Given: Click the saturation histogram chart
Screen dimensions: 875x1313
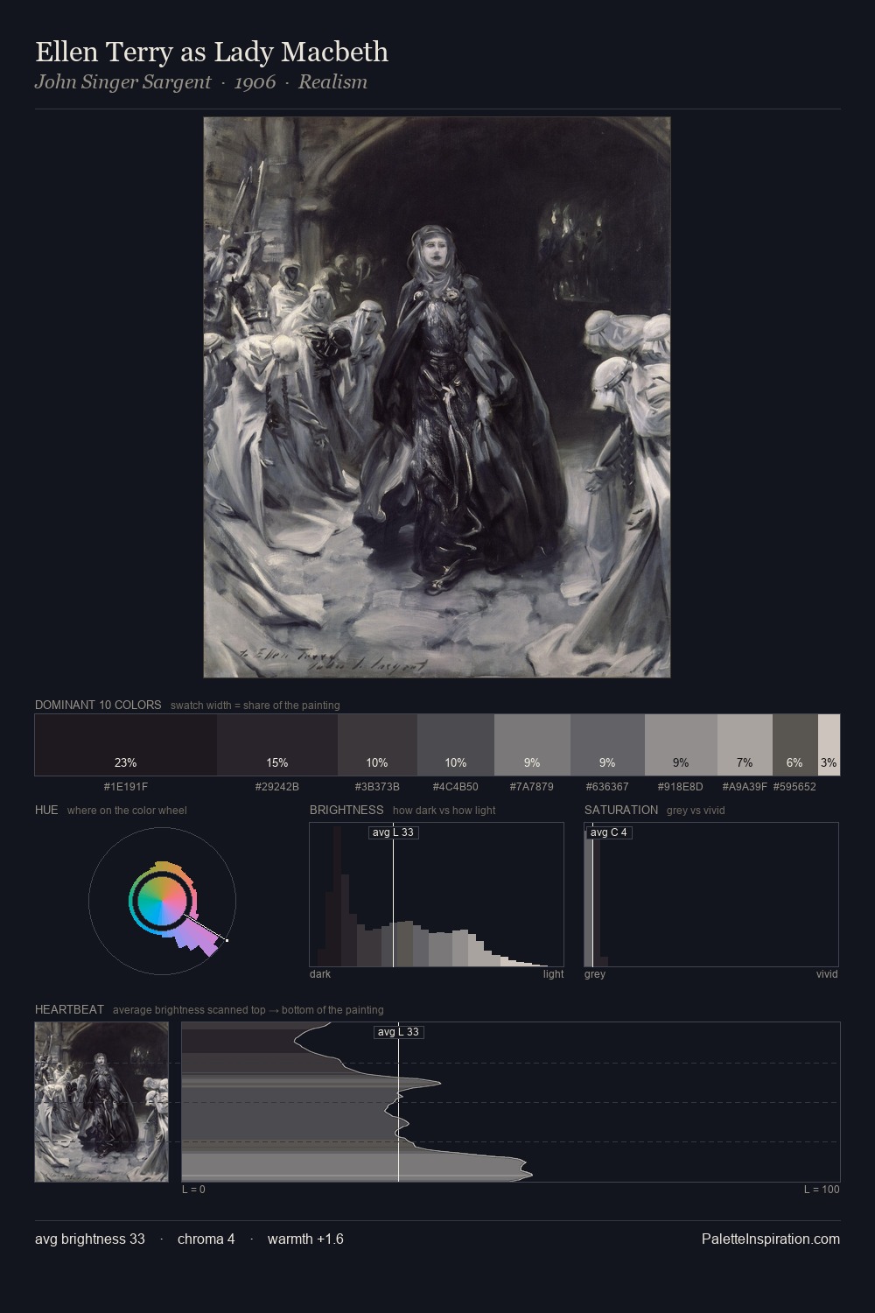Looking at the screenshot, I should pos(711,895).
